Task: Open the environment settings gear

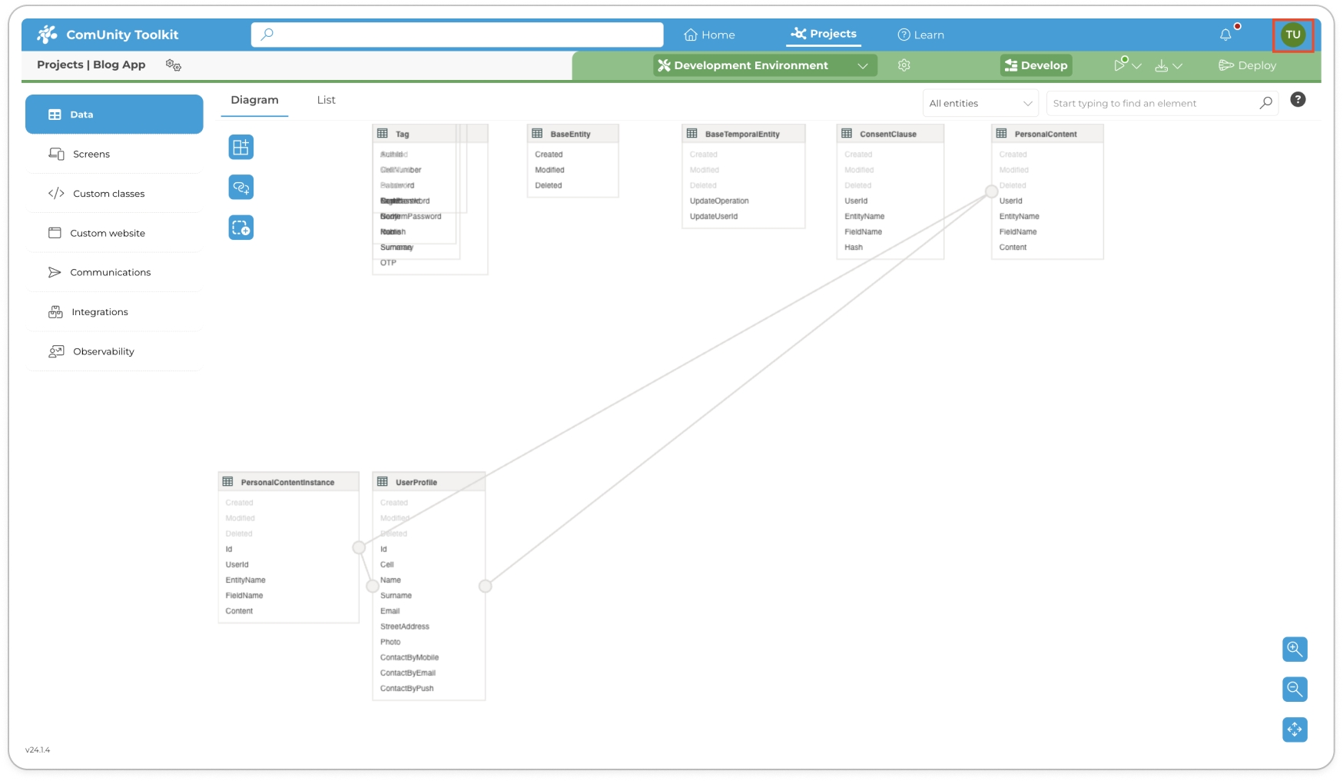Action: (x=904, y=65)
